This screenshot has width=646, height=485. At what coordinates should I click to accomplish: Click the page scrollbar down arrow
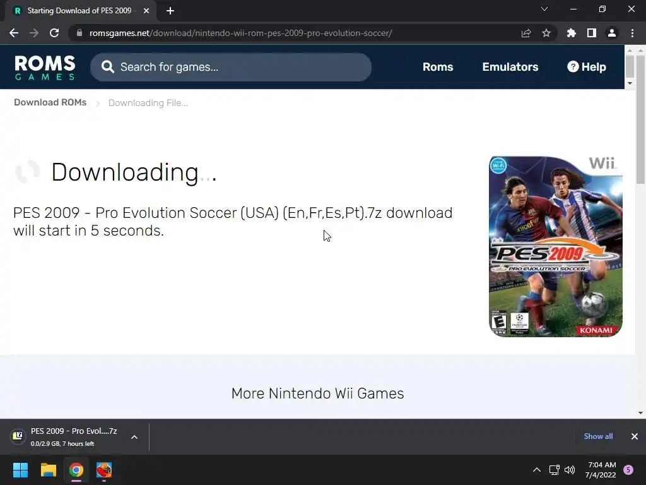640,412
